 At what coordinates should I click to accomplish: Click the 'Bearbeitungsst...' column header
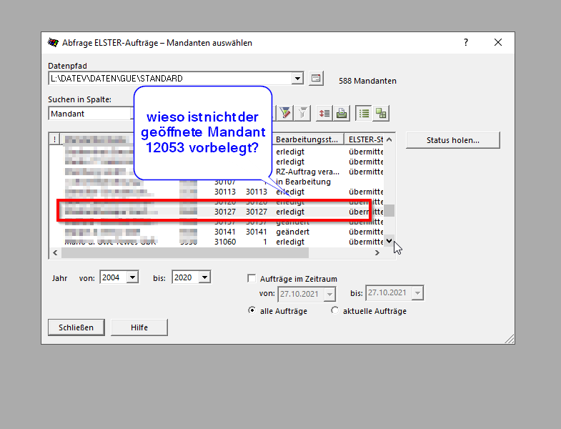pos(308,139)
